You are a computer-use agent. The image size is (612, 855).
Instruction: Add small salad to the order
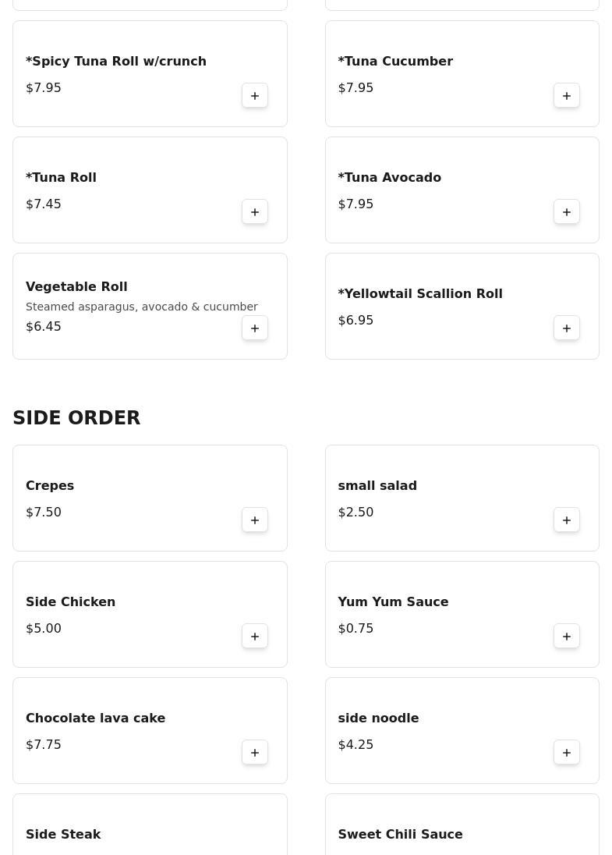[x=567, y=520]
